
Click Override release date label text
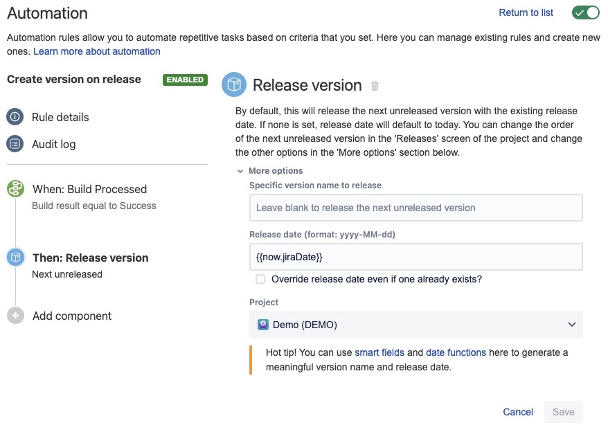(x=377, y=279)
